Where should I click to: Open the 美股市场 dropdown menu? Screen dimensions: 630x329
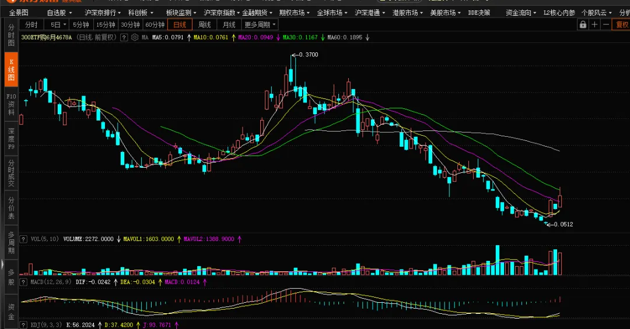point(446,13)
